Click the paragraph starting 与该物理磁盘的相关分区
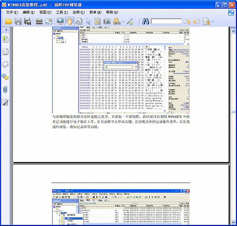 click(121, 122)
